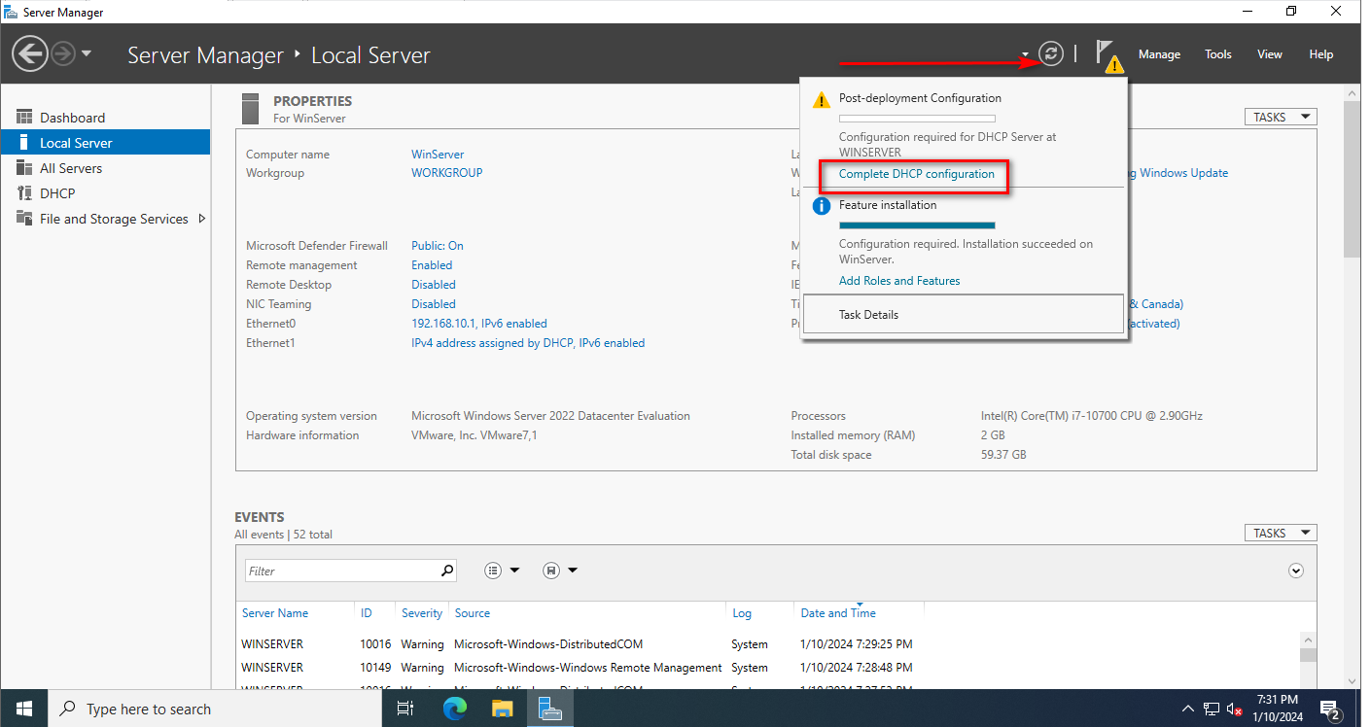Open Task View on the taskbar

[x=406, y=709]
